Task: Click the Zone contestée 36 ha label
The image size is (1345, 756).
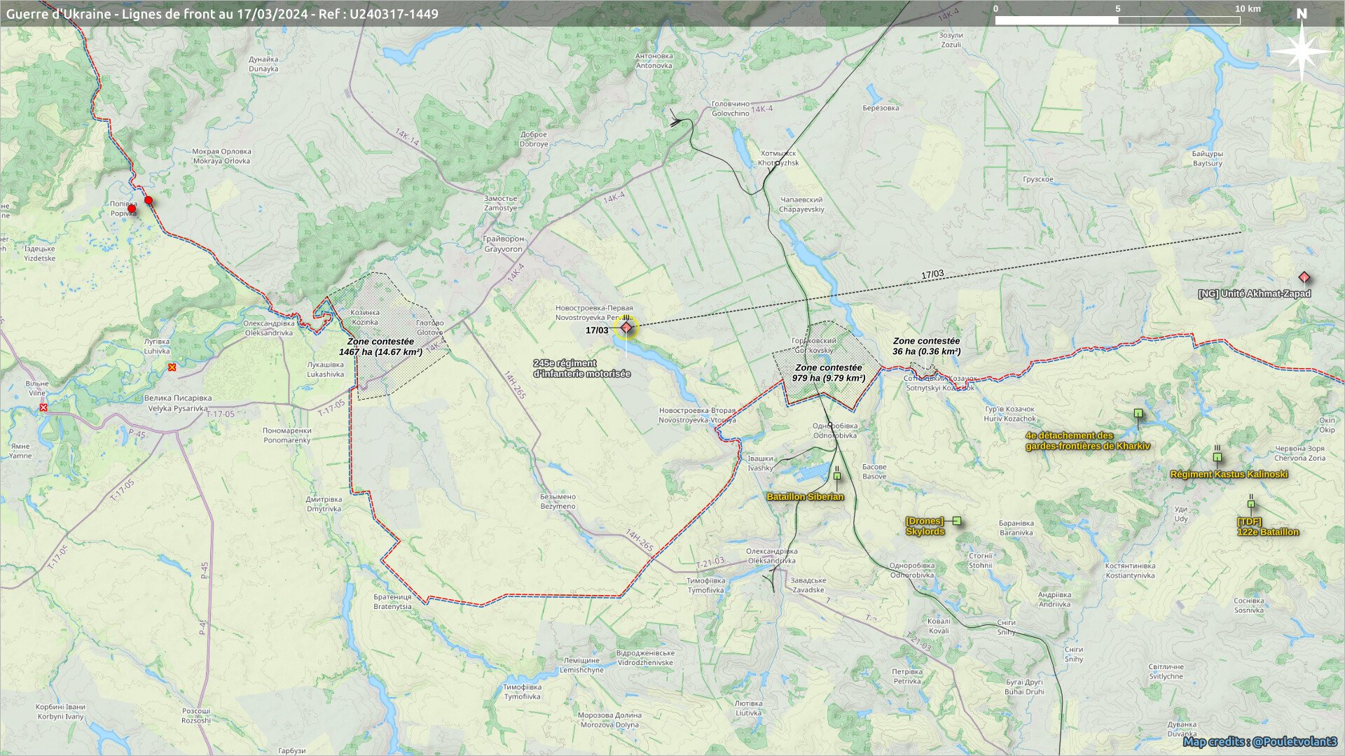Action: coord(926,346)
